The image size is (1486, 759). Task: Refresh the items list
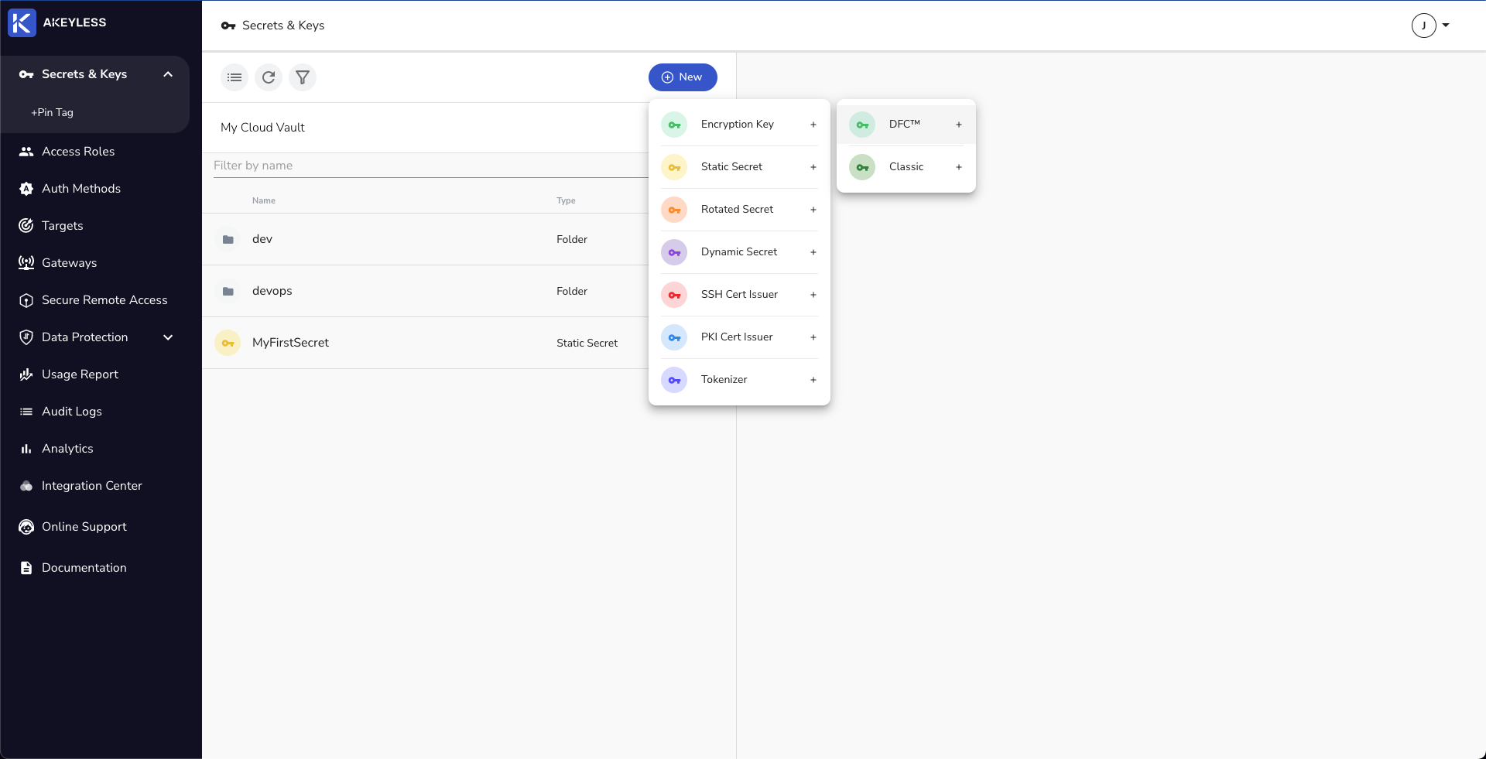click(269, 77)
